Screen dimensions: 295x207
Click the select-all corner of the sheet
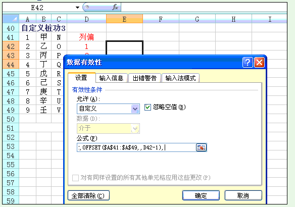(11, 19)
